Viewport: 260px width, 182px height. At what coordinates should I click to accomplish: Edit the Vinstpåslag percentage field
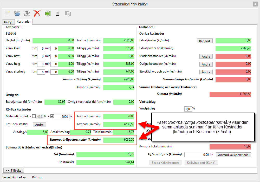(188, 109)
